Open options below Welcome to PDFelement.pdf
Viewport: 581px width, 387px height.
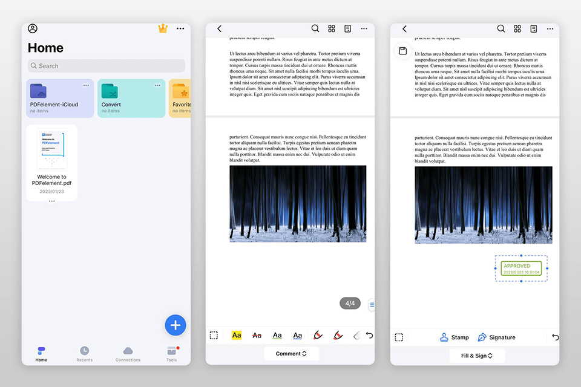(52, 201)
